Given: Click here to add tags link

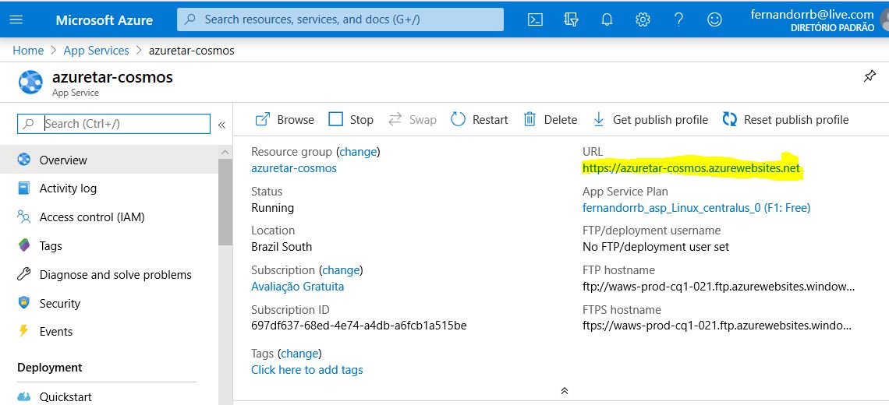Looking at the screenshot, I should click(306, 370).
